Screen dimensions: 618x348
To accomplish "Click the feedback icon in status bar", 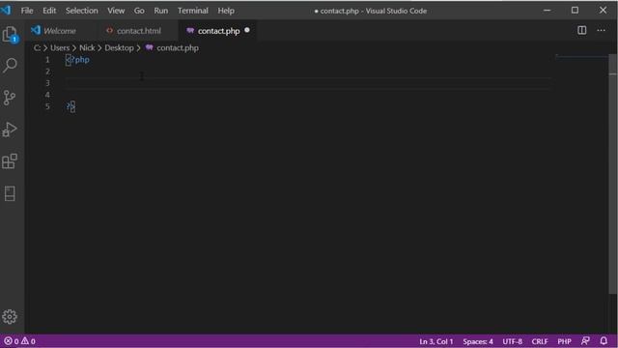I will pyautogui.click(x=585, y=341).
